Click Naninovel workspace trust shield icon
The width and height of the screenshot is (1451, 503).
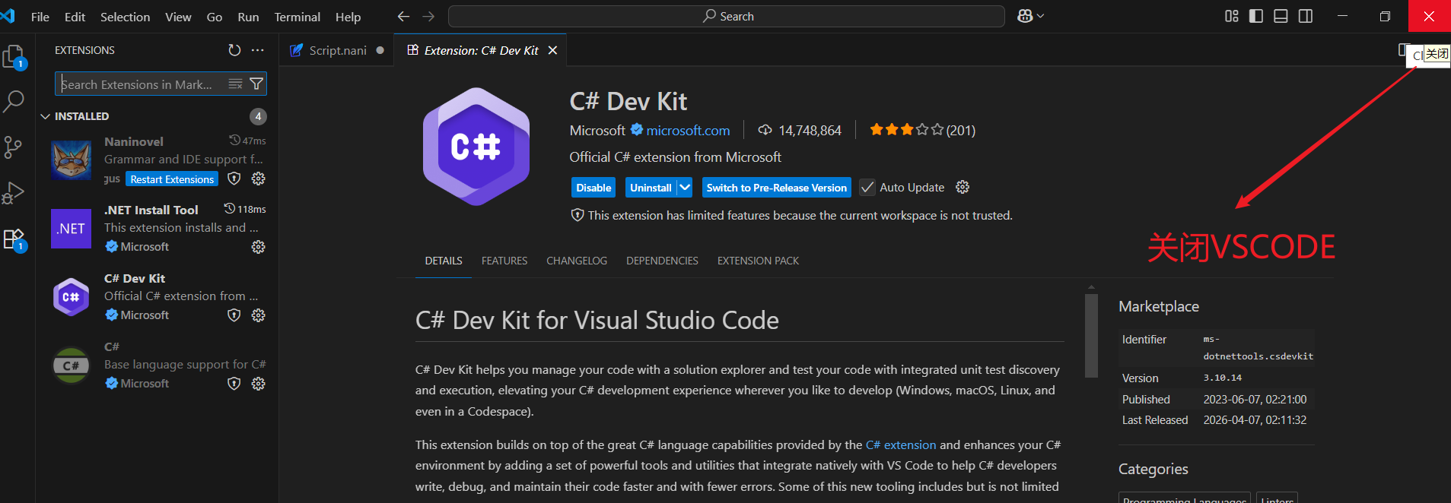tap(234, 179)
